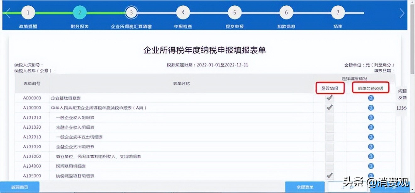Select the step 3 circle 企业所得税汇算清缴
The image size is (415, 193).
[x=131, y=12]
